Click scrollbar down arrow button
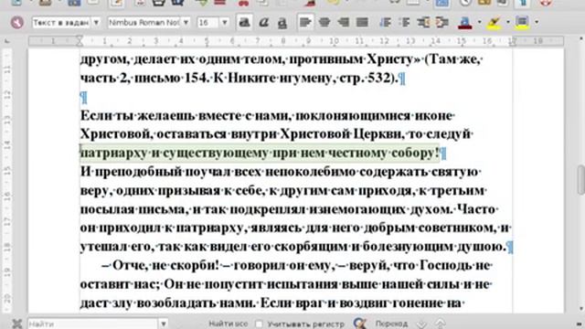 (x=580, y=309)
